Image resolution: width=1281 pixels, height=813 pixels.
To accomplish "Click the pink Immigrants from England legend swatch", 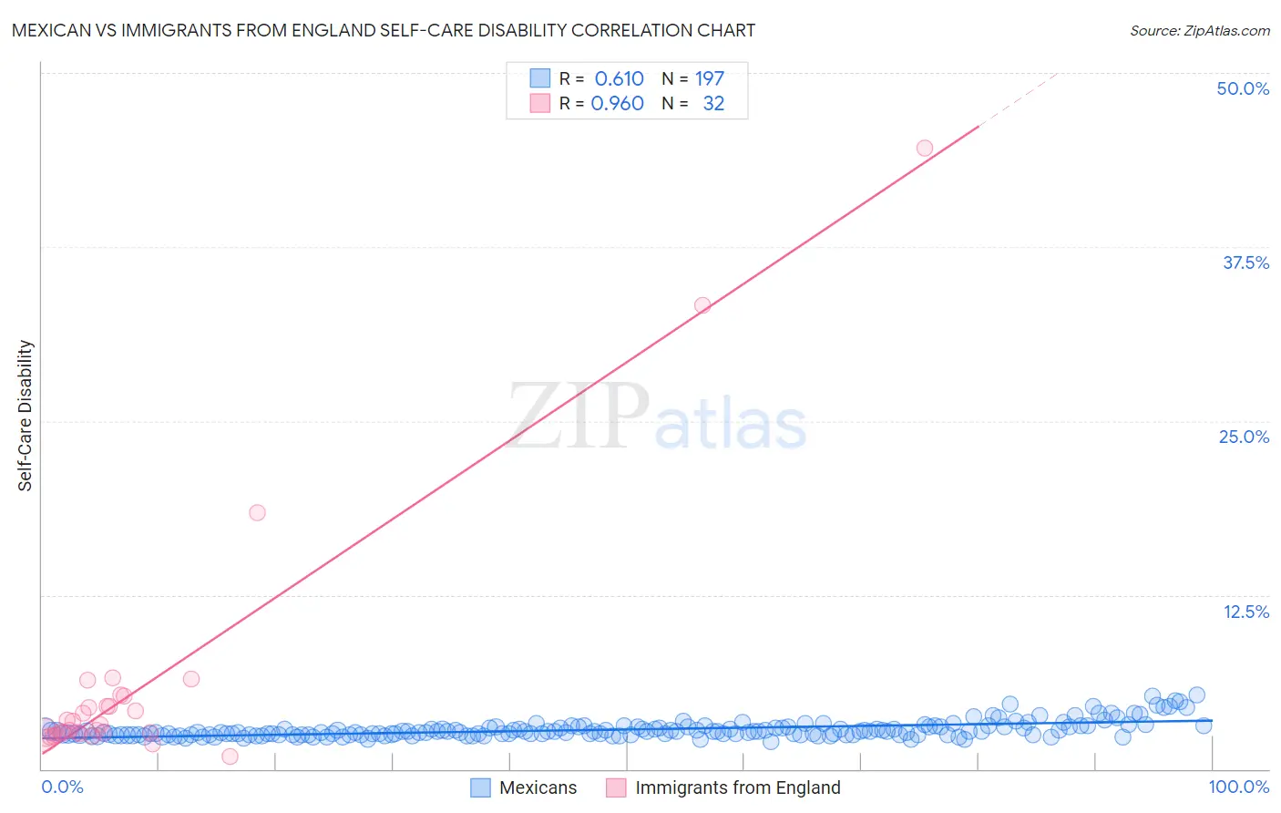I will coord(616,787).
